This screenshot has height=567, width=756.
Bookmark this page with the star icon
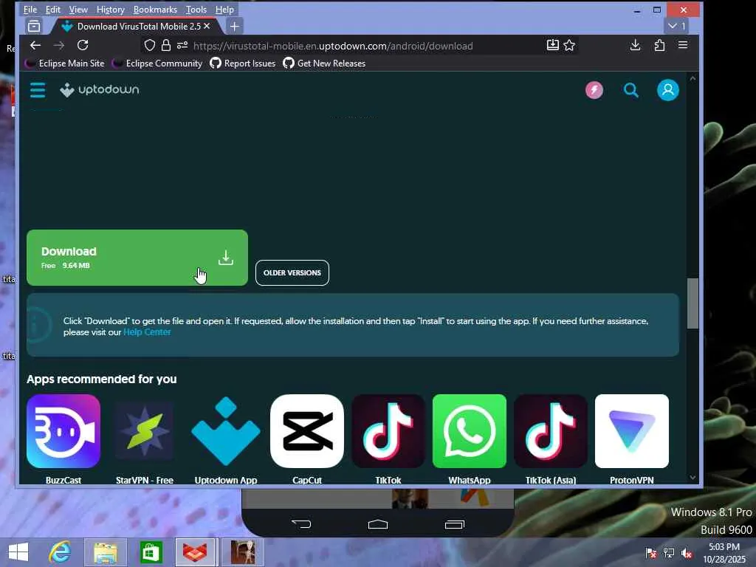569,45
